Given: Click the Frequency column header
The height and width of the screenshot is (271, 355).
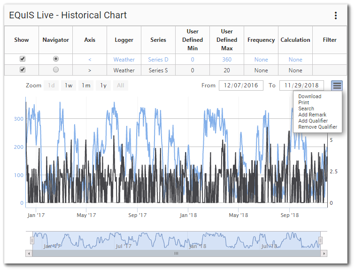Looking at the screenshot, I should click(261, 40).
